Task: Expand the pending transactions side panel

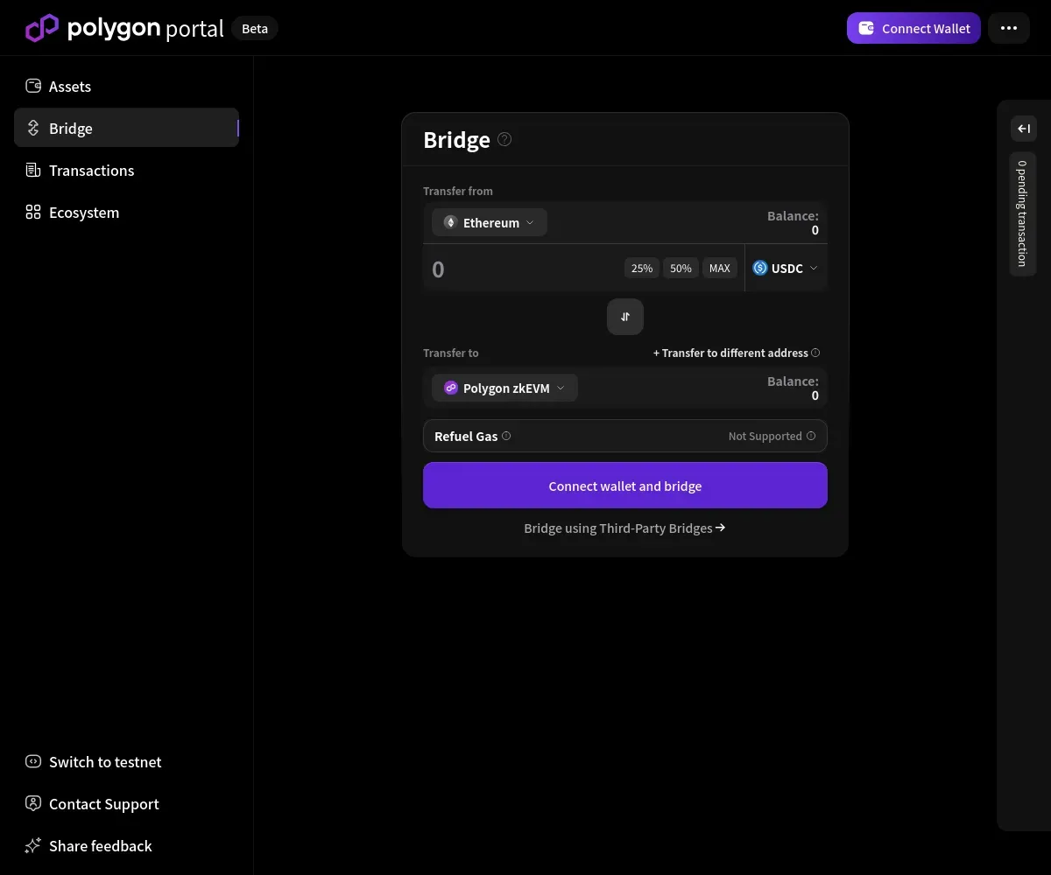Action: (1024, 129)
